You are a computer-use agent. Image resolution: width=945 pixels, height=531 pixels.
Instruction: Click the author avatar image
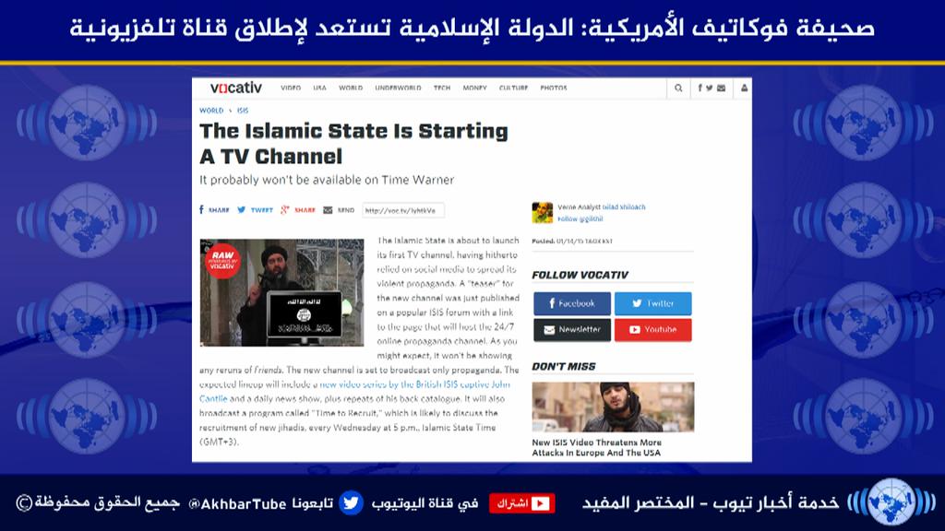(542, 213)
